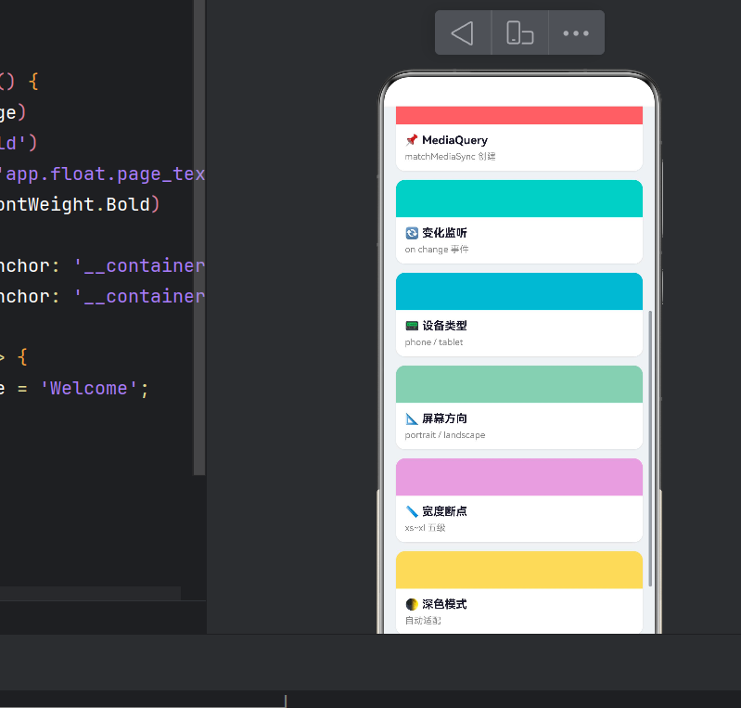Click ontWeight.Bold text in the code
The image size is (741, 708).
click(76, 204)
